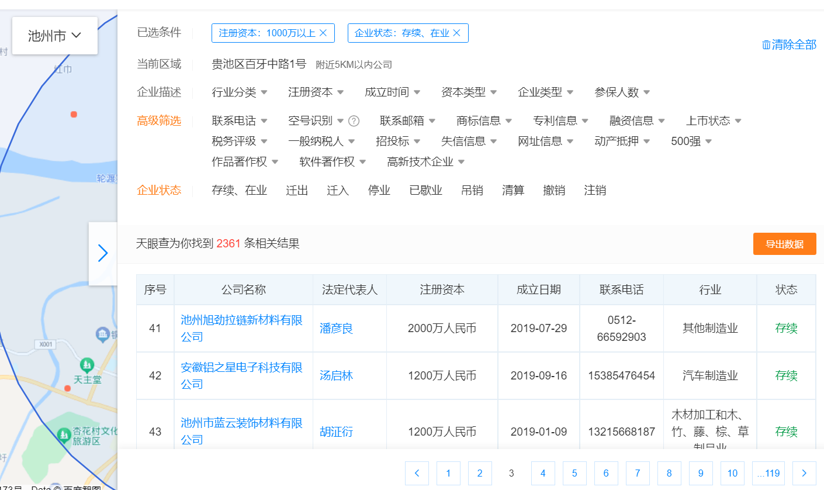Click the red marker on upper map area
Viewport: 824px width, 490px height.
pyautogui.click(x=74, y=114)
